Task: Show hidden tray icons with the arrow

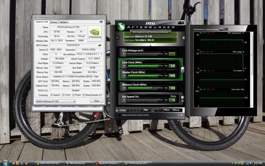Action: pyautogui.click(x=232, y=163)
